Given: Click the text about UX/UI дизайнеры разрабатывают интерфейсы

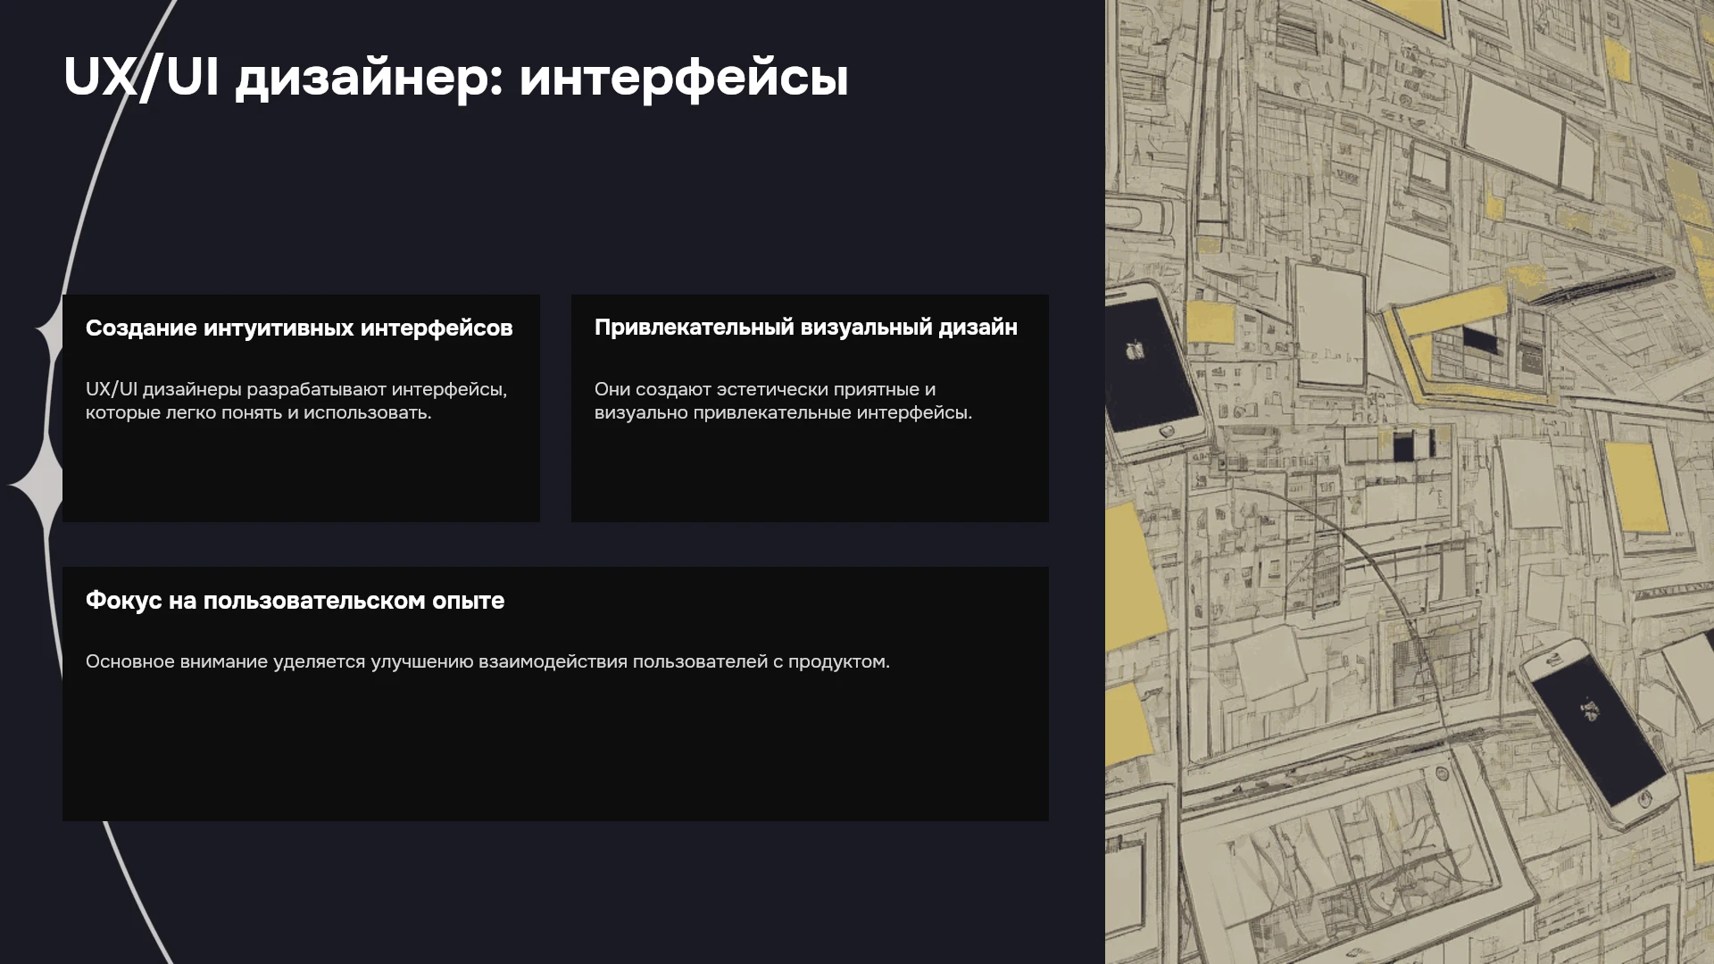Looking at the screenshot, I should click(x=296, y=401).
